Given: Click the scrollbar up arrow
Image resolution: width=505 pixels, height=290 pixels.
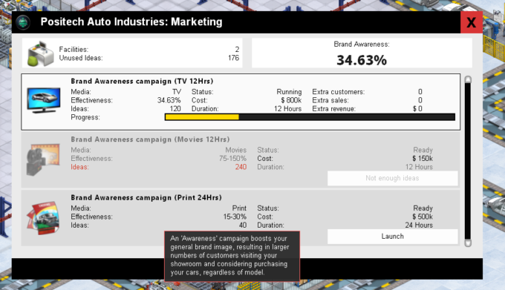Looking at the screenshot, I should (x=468, y=79).
